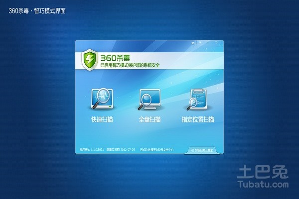Image resolution: width=299 pixels, height=199 pixels.
Task: Switch to professional mode (切换到专业模式)
Action: (x=202, y=150)
